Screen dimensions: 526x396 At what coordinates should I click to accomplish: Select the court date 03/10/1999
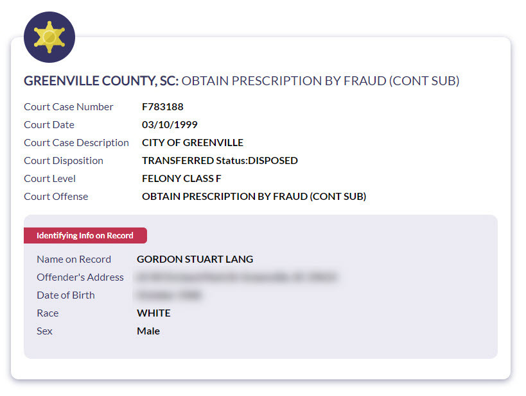tap(170, 125)
